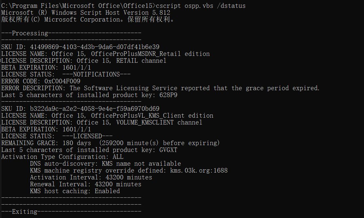This screenshot has height=218, width=364.
Task: Click the RETAIL channel license description
Action: tap(138, 61)
